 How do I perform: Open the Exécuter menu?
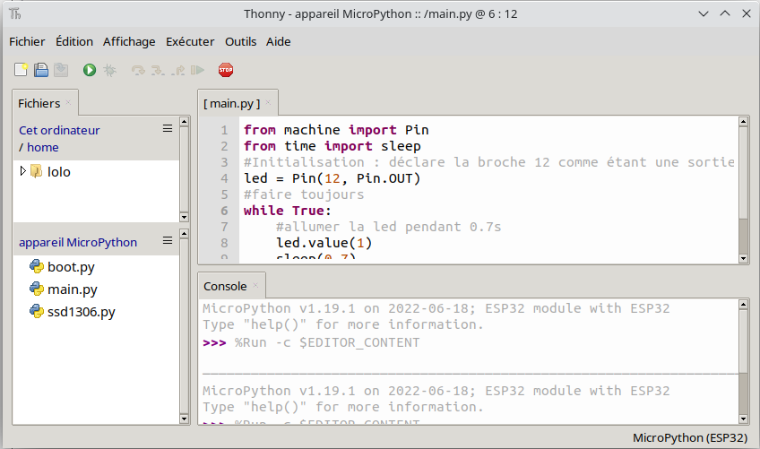pyautogui.click(x=190, y=42)
